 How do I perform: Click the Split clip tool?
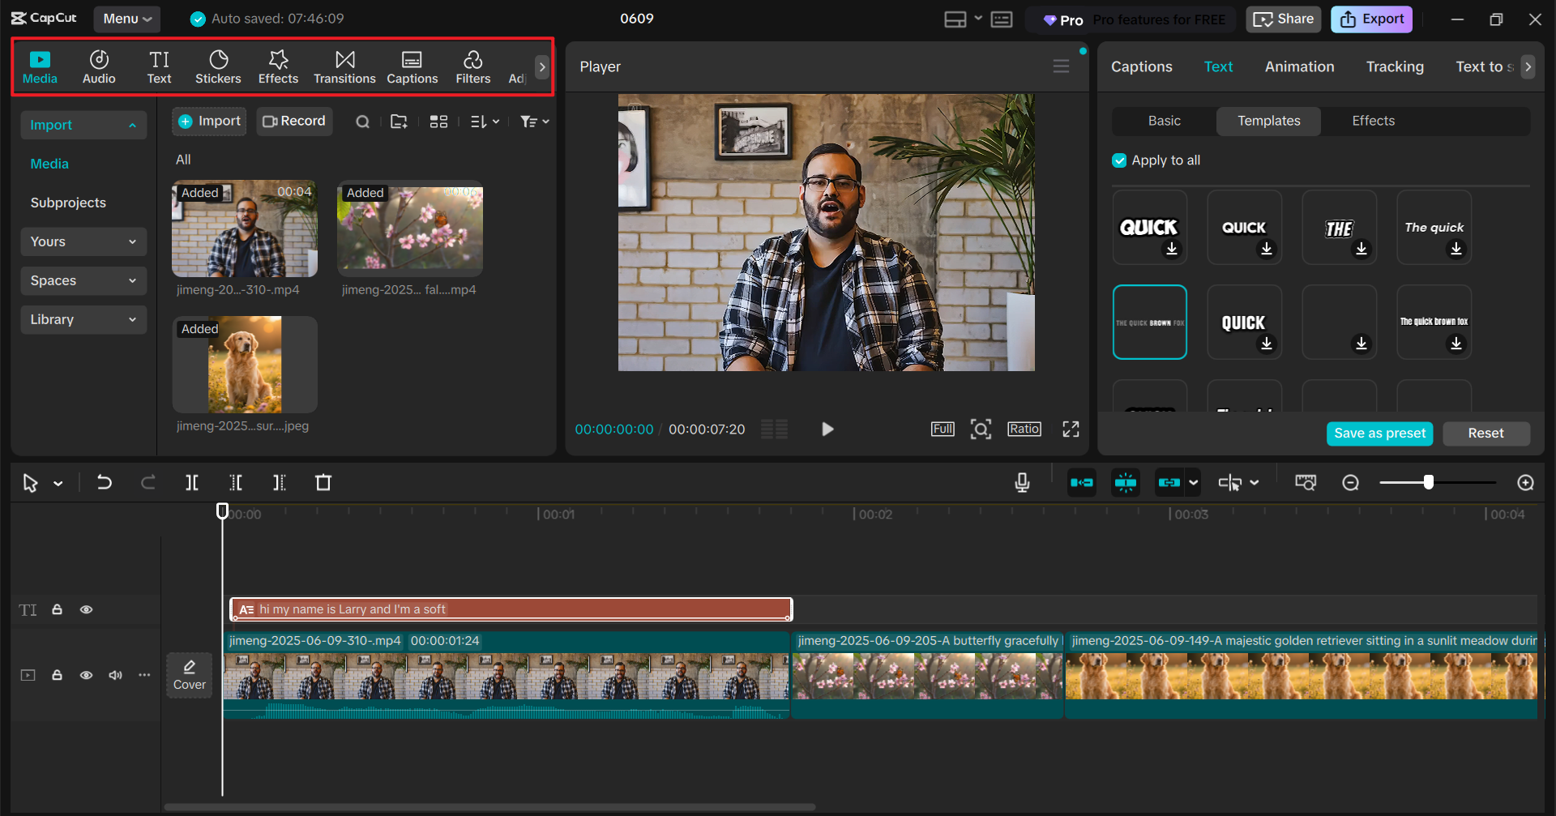click(192, 483)
